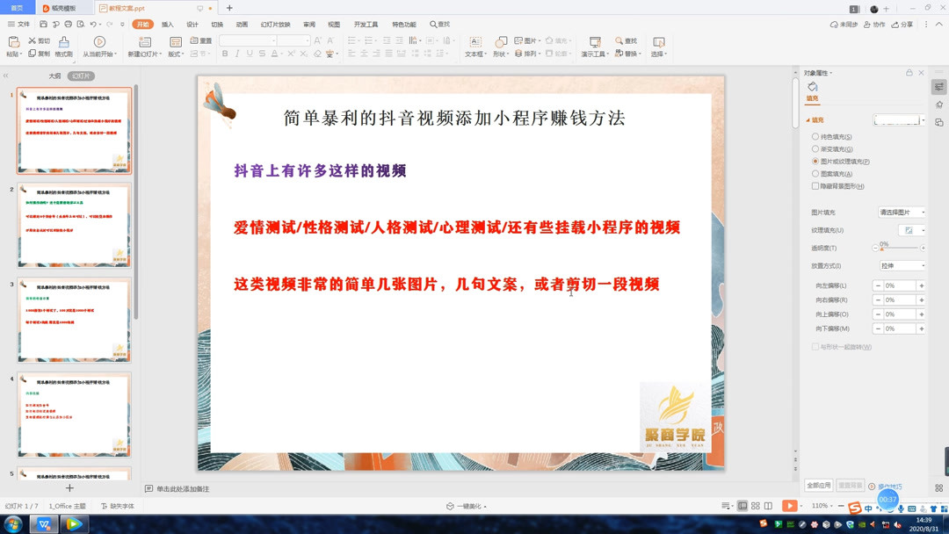Apply bold with the B icon
This screenshot has width=949, height=534.
[225, 54]
